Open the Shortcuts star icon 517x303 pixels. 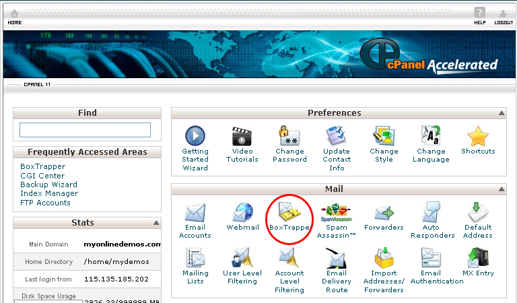(478, 136)
